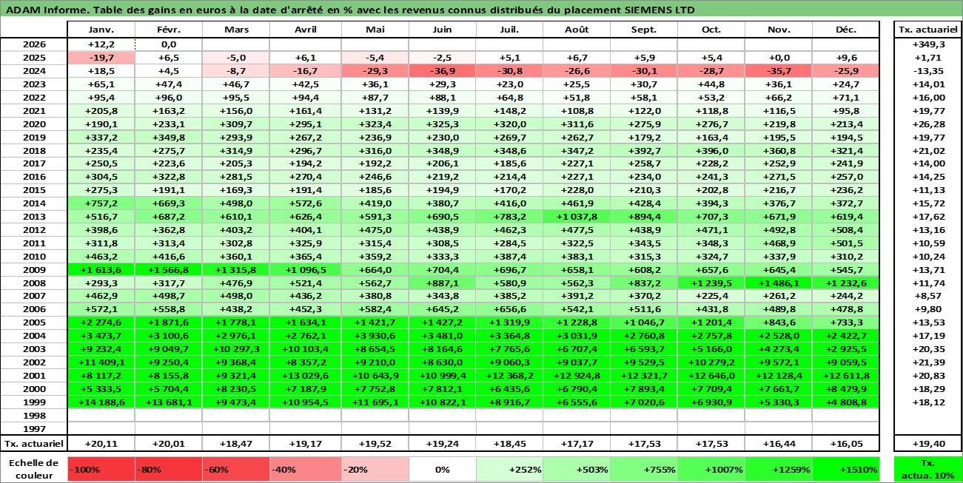Select the cell '+12,2' in 2026 Janv.
This screenshot has height=483, width=963.
(101, 44)
